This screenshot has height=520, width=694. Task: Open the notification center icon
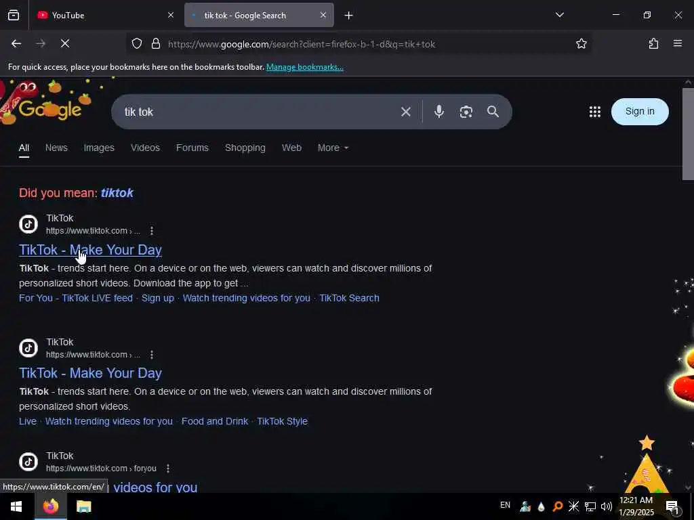(x=673, y=507)
